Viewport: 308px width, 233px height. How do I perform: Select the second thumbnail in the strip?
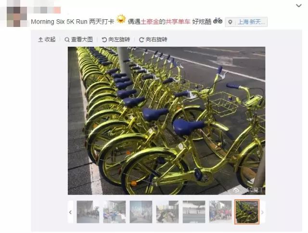(115, 212)
